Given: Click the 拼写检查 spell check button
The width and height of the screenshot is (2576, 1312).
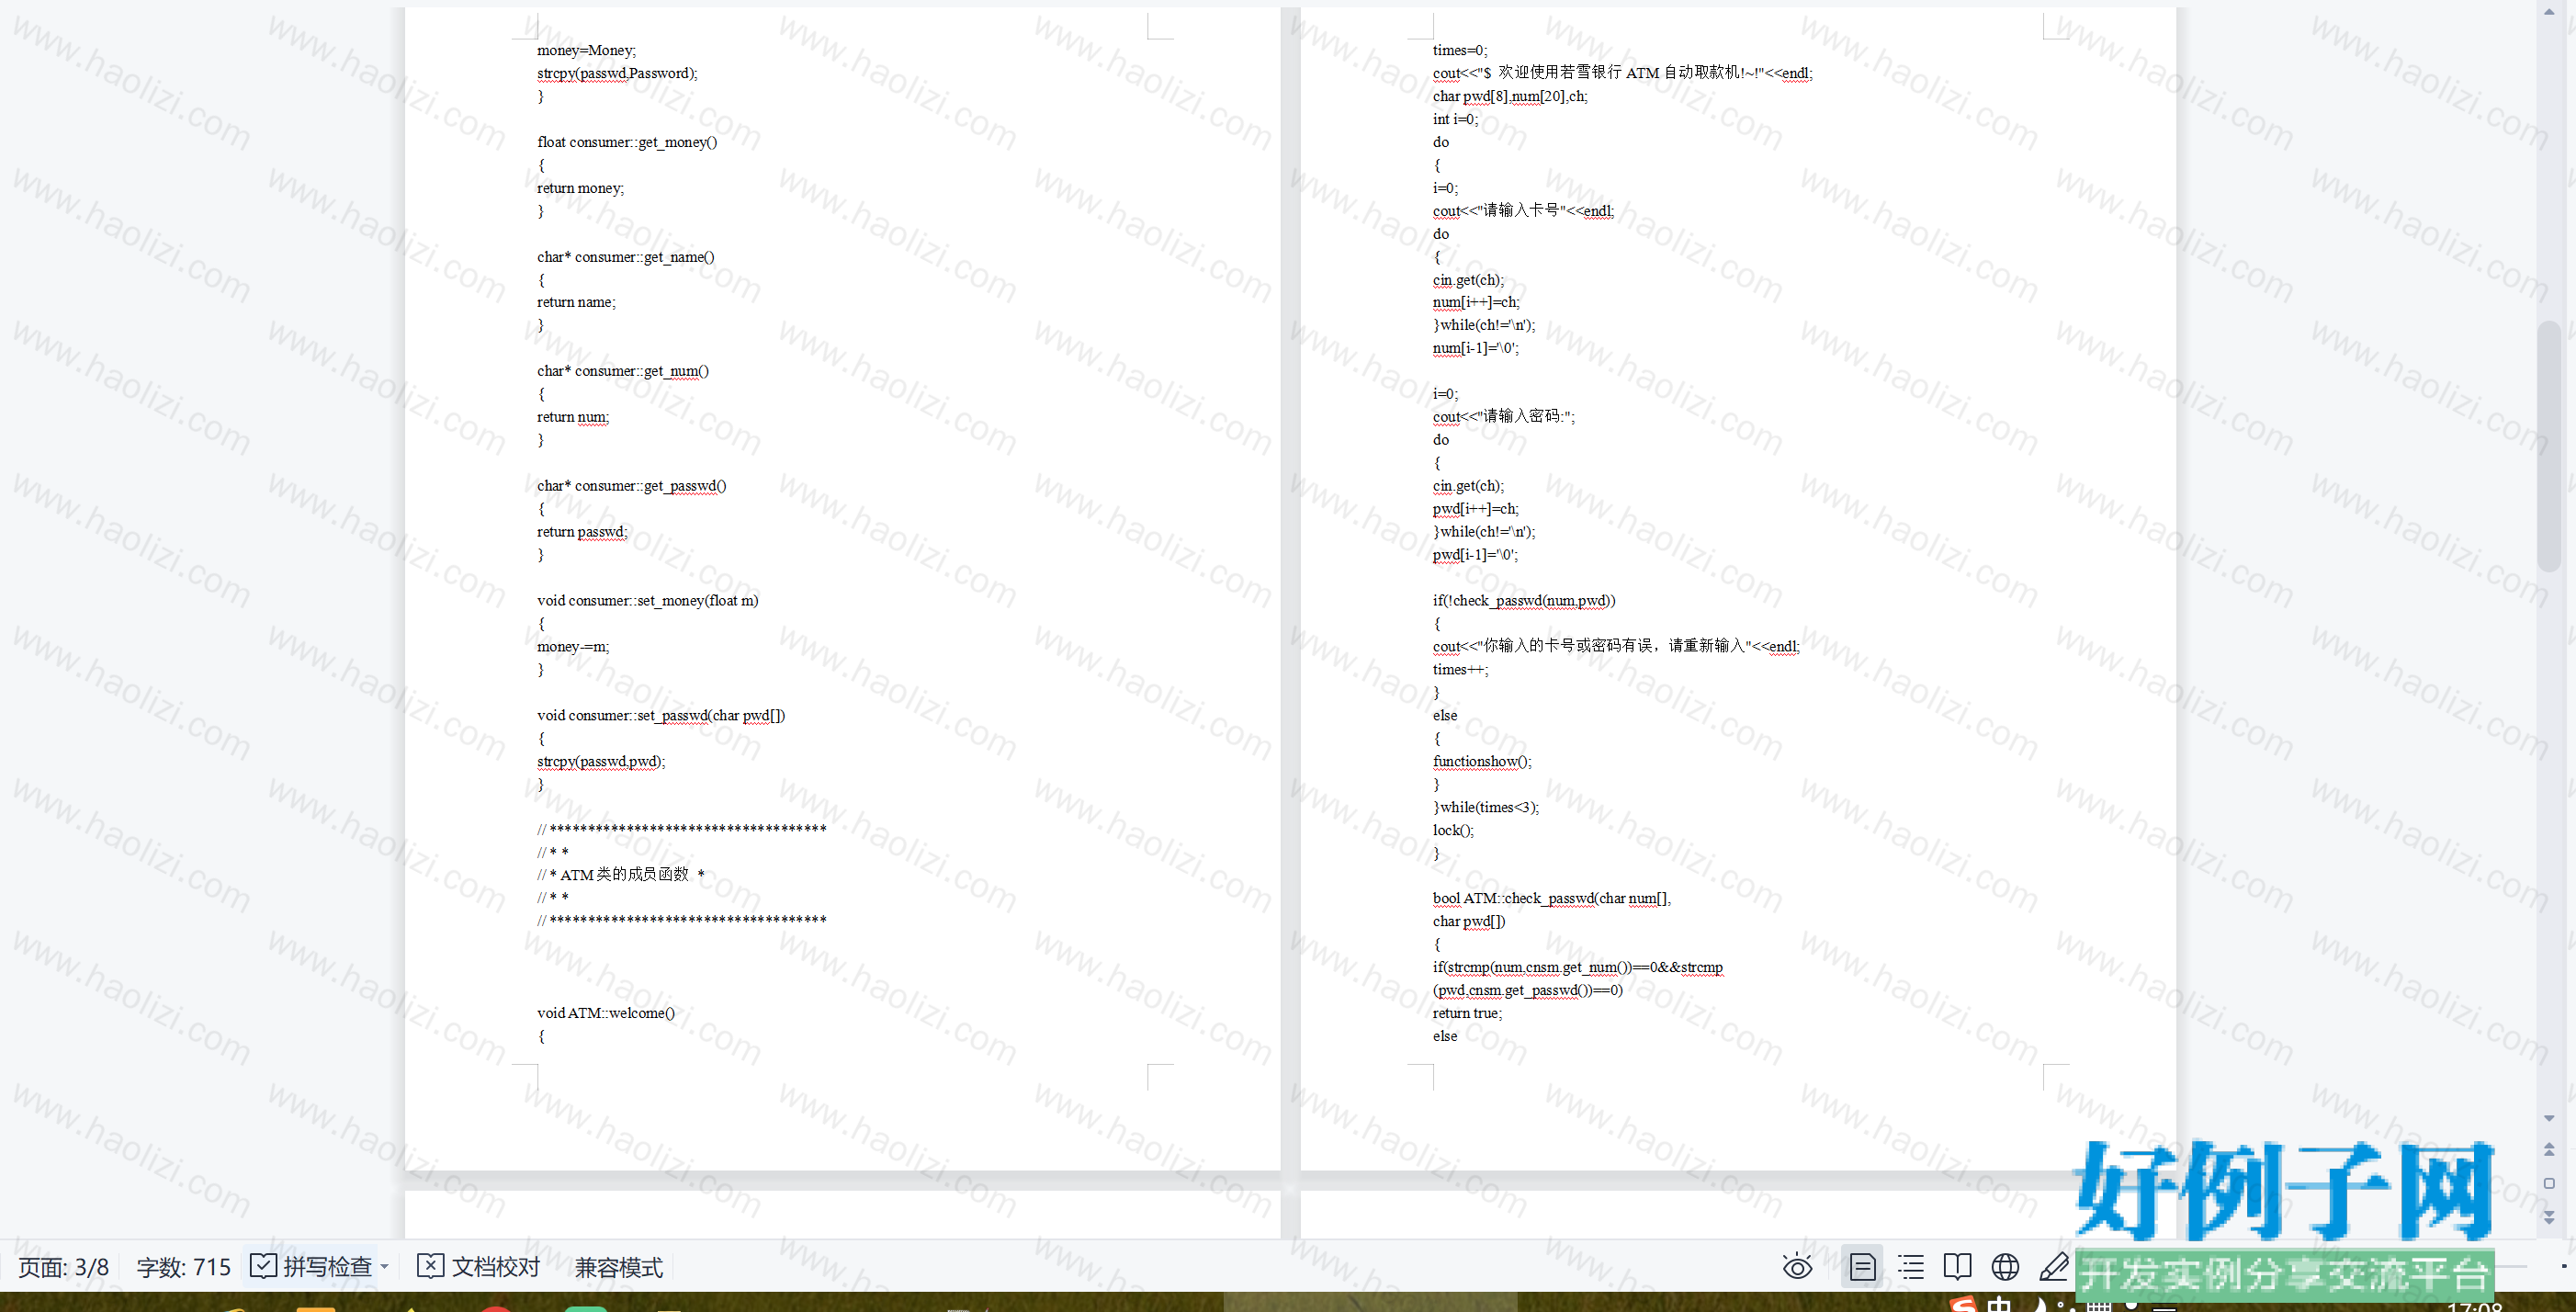Looking at the screenshot, I should [312, 1267].
